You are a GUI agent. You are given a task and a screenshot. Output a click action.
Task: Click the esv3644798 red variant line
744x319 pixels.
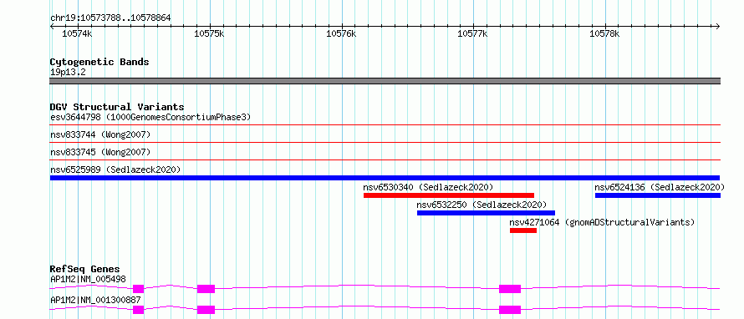(x=385, y=125)
